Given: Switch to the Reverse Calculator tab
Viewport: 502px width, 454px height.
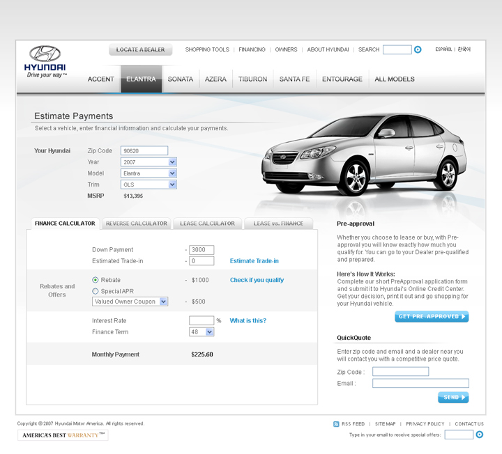Looking at the screenshot, I should [136, 224].
